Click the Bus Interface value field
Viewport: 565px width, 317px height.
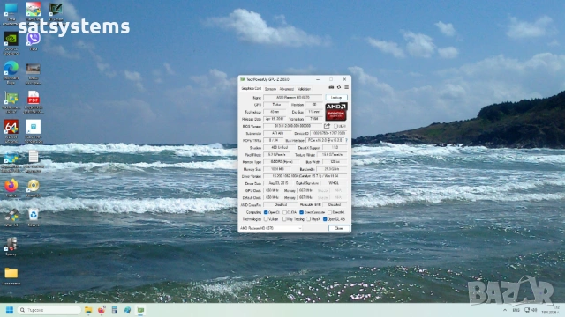(325, 140)
